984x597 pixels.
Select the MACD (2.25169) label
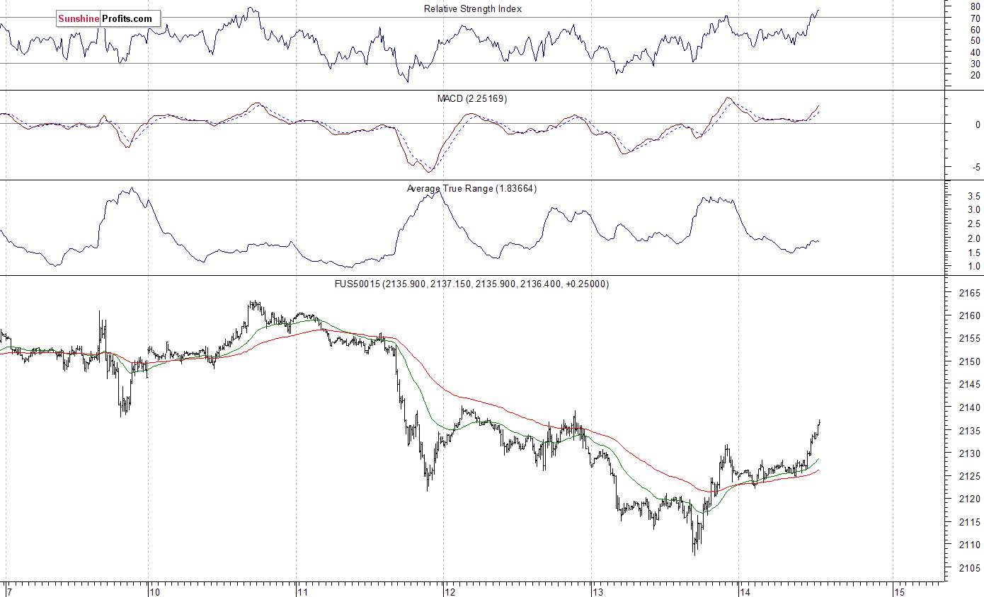tap(472, 98)
